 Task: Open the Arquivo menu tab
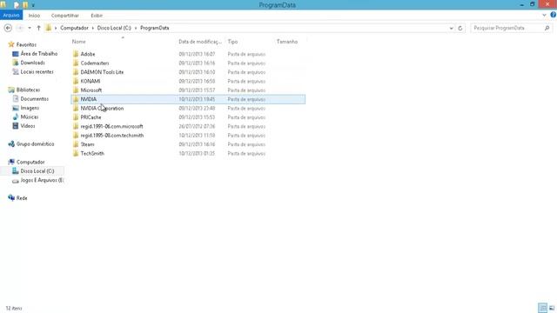pos(11,16)
